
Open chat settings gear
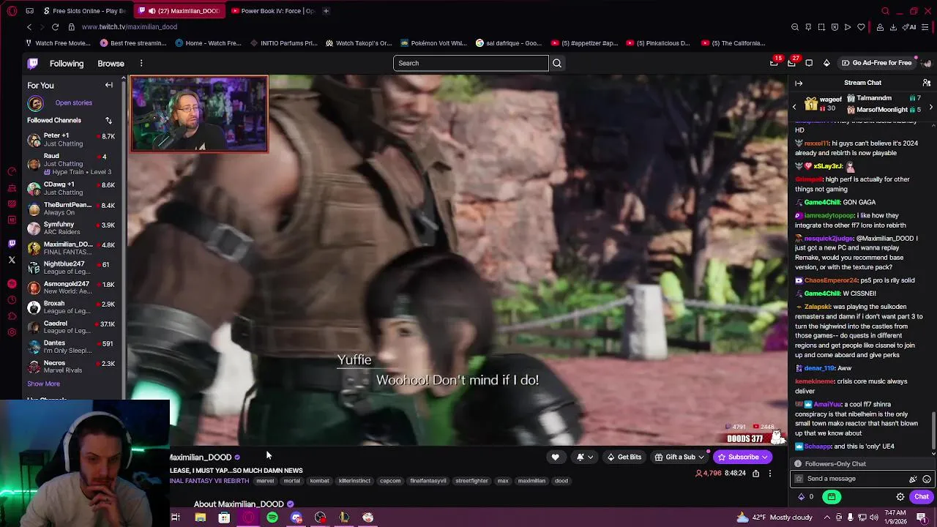pos(900,497)
